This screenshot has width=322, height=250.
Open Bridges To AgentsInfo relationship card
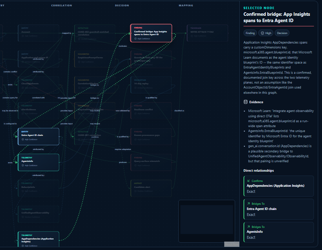coord(279,232)
